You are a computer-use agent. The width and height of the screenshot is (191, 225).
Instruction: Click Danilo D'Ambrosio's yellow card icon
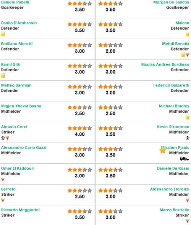pos(3,34)
